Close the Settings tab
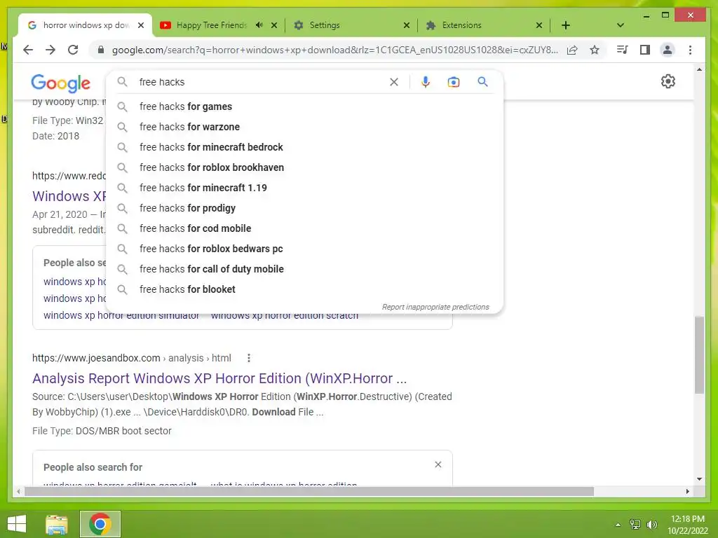Viewport: 718px width, 538px height. click(x=406, y=25)
